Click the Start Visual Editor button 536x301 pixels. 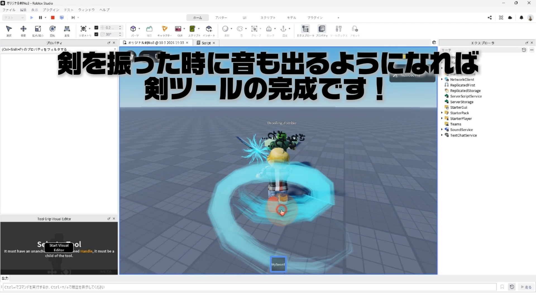coord(59,247)
